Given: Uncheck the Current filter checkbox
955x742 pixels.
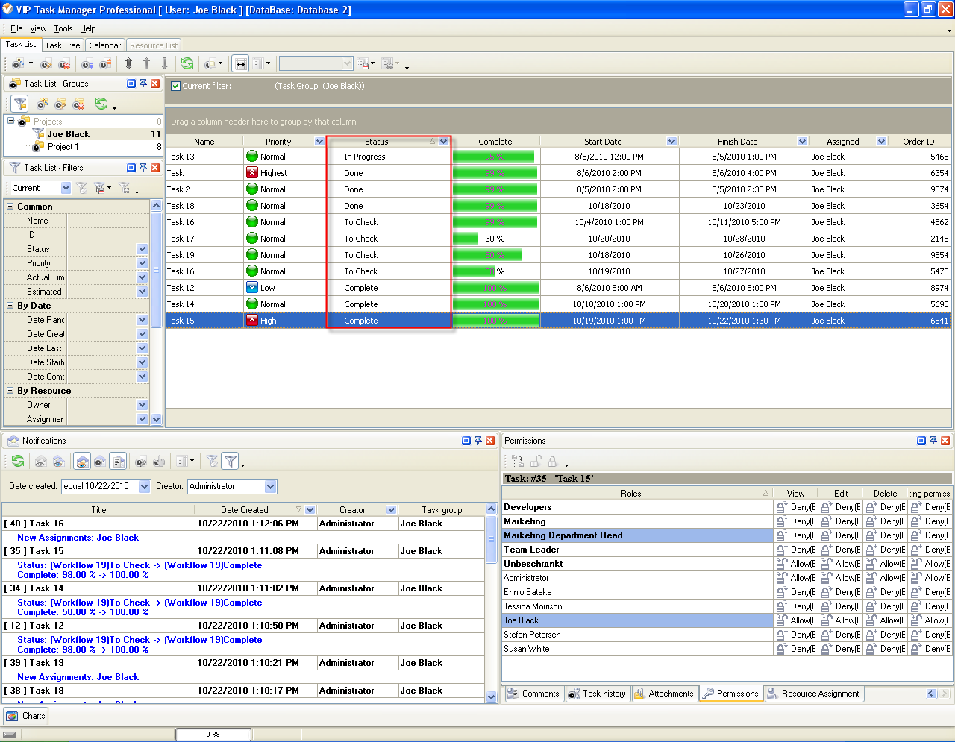Looking at the screenshot, I should [175, 86].
